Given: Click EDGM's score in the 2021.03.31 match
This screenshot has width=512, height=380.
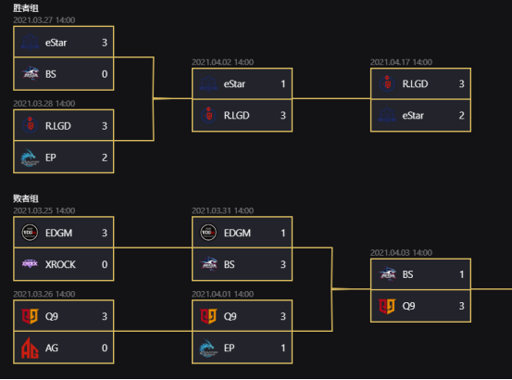Looking at the screenshot, I should point(283,233).
